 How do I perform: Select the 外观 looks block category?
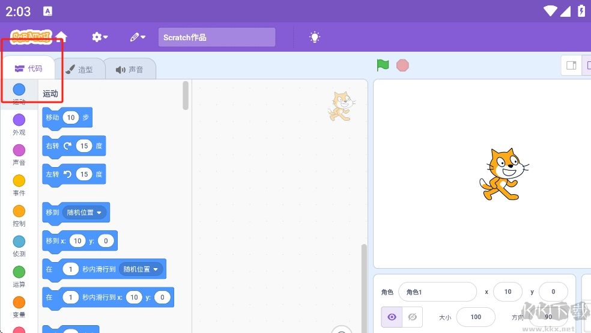(19, 124)
